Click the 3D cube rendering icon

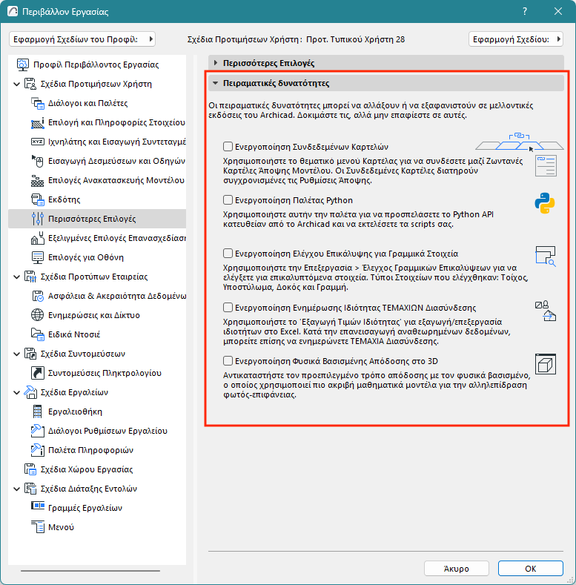click(546, 364)
